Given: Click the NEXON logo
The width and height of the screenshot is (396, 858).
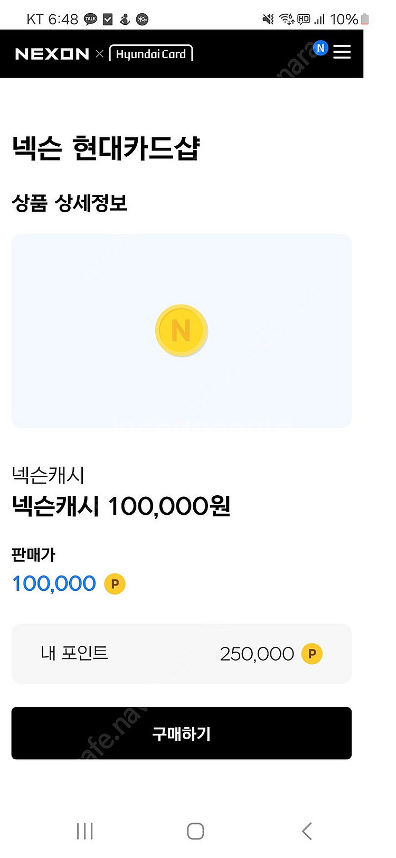Looking at the screenshot, I should point(52,54).
